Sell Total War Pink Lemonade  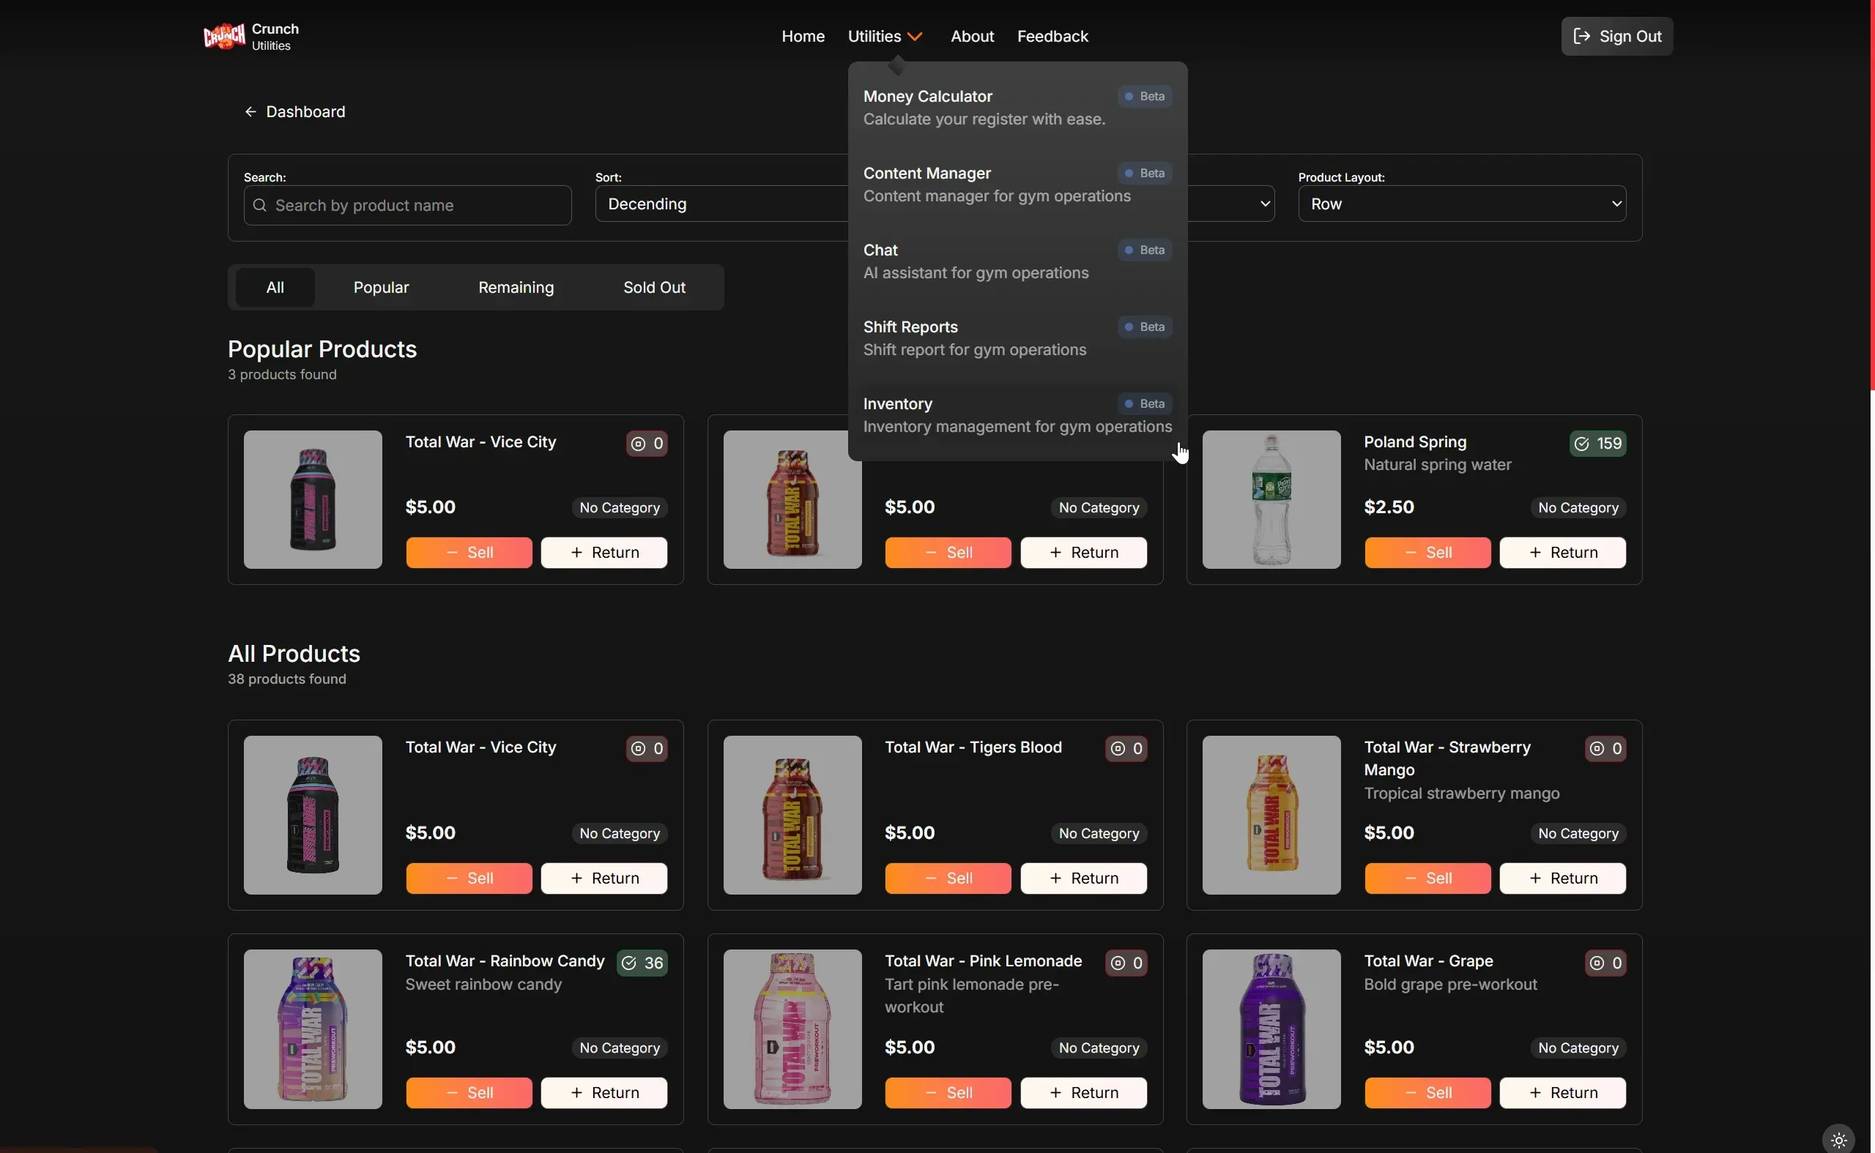948,1092
